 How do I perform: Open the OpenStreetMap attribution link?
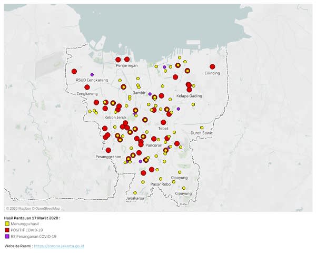coord(48,209)
